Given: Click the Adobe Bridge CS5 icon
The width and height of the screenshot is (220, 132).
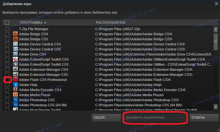Looking at the screenshot, I should 16,39.
